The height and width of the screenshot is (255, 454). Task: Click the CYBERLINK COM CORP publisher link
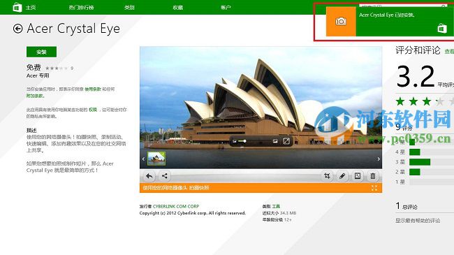[176, 206]
